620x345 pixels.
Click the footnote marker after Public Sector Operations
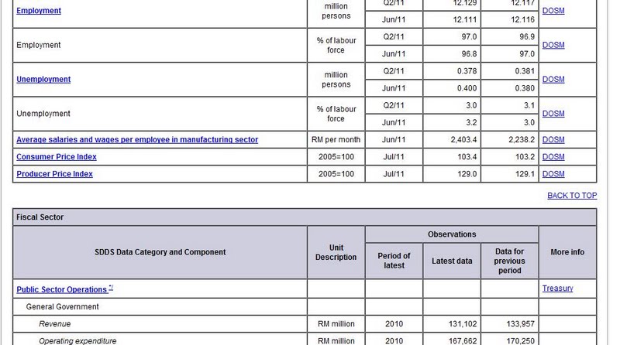pyautogui.click(x=111, y=287)
